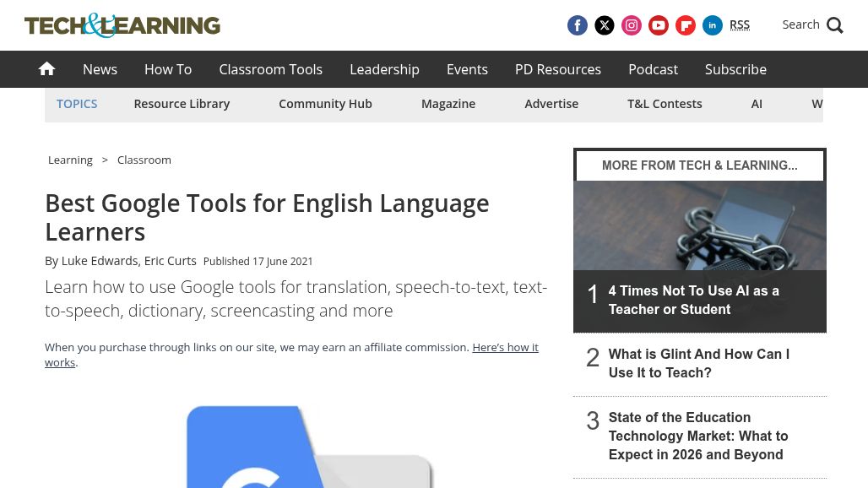
Task: Select the T&L Contests topic
Action: pos(665,104)
